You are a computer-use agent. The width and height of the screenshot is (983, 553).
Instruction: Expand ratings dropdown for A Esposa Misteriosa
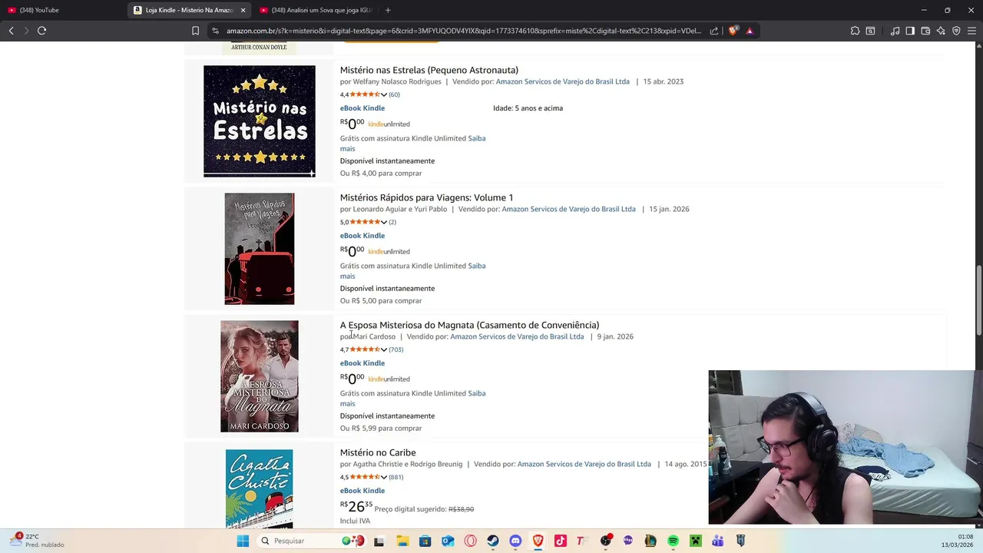383,349
